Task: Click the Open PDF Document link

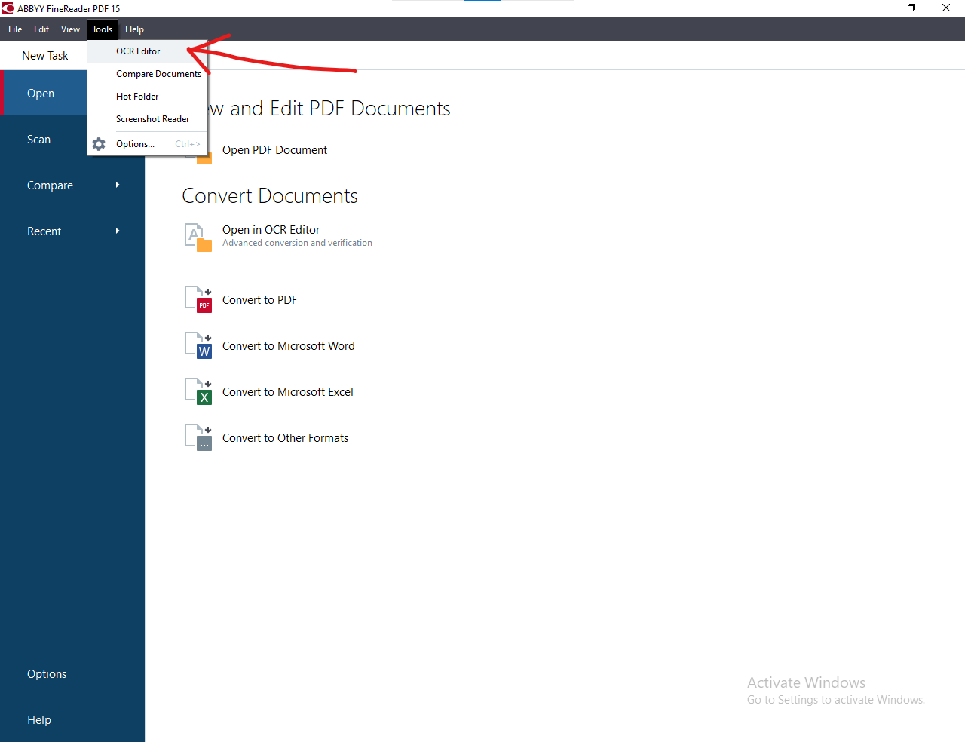Action: [274, 150]
